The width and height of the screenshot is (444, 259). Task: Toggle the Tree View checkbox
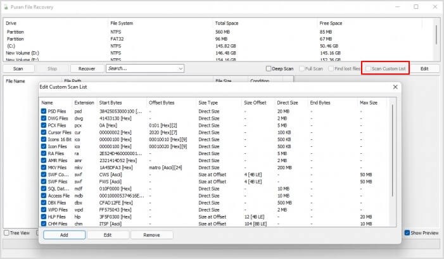pyautogui.click(x=6, y=232)
